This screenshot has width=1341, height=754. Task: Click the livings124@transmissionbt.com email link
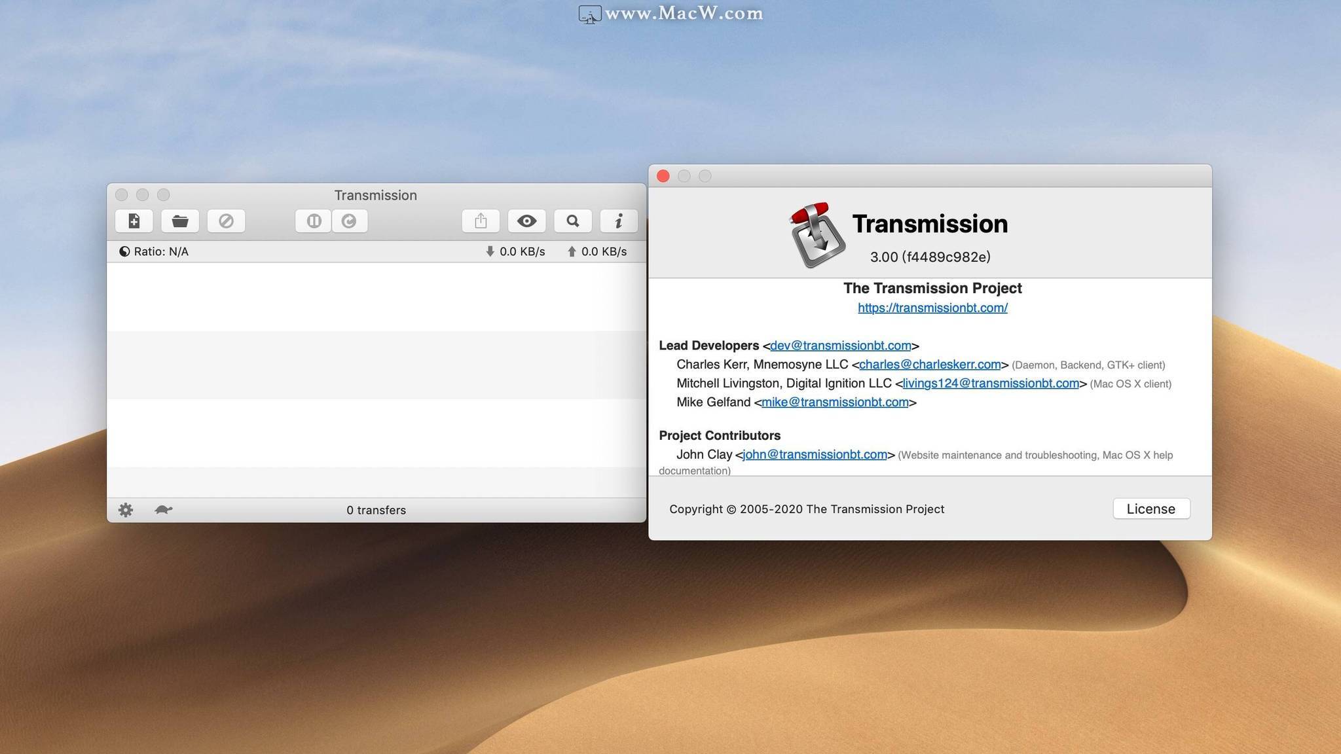[x=991, y=384]
